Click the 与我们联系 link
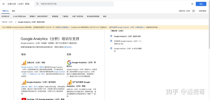The height and width of the screenshot is (100, 210). pos(202,11)
